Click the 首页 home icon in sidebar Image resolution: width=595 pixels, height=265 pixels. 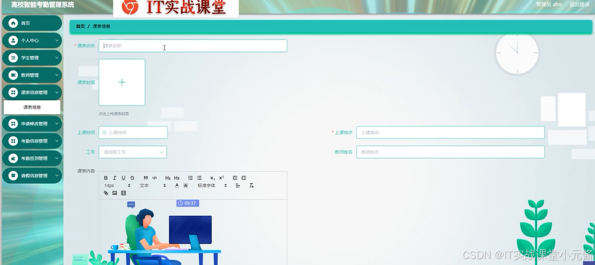(x=13, y=23)
